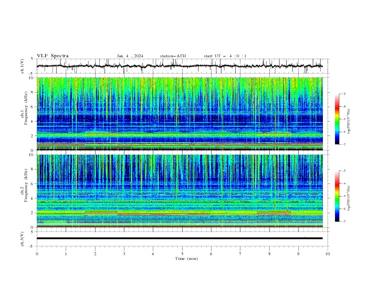This screenshot has width=369, height=285.
Task: Click the "ch.1(V)" axis label
Action: [22, 66]
